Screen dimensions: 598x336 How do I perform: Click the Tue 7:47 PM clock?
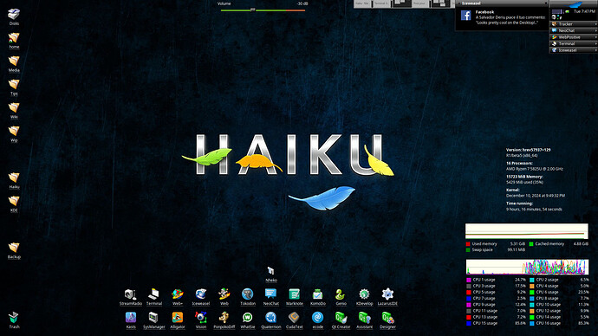584,11
